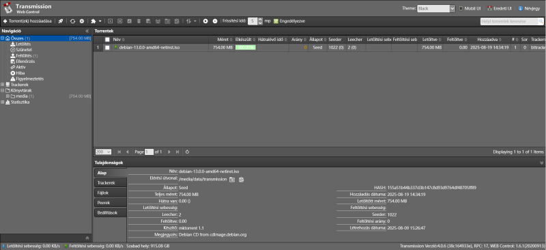Click the recheck selected torrent icon
Screen dimensions: 546x250
pyautogui.click(x=130, y=21)
